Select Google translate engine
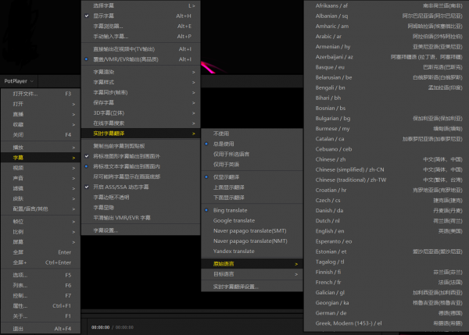The width and height of the screenshot is (469, 335). (x=252, y=220)
